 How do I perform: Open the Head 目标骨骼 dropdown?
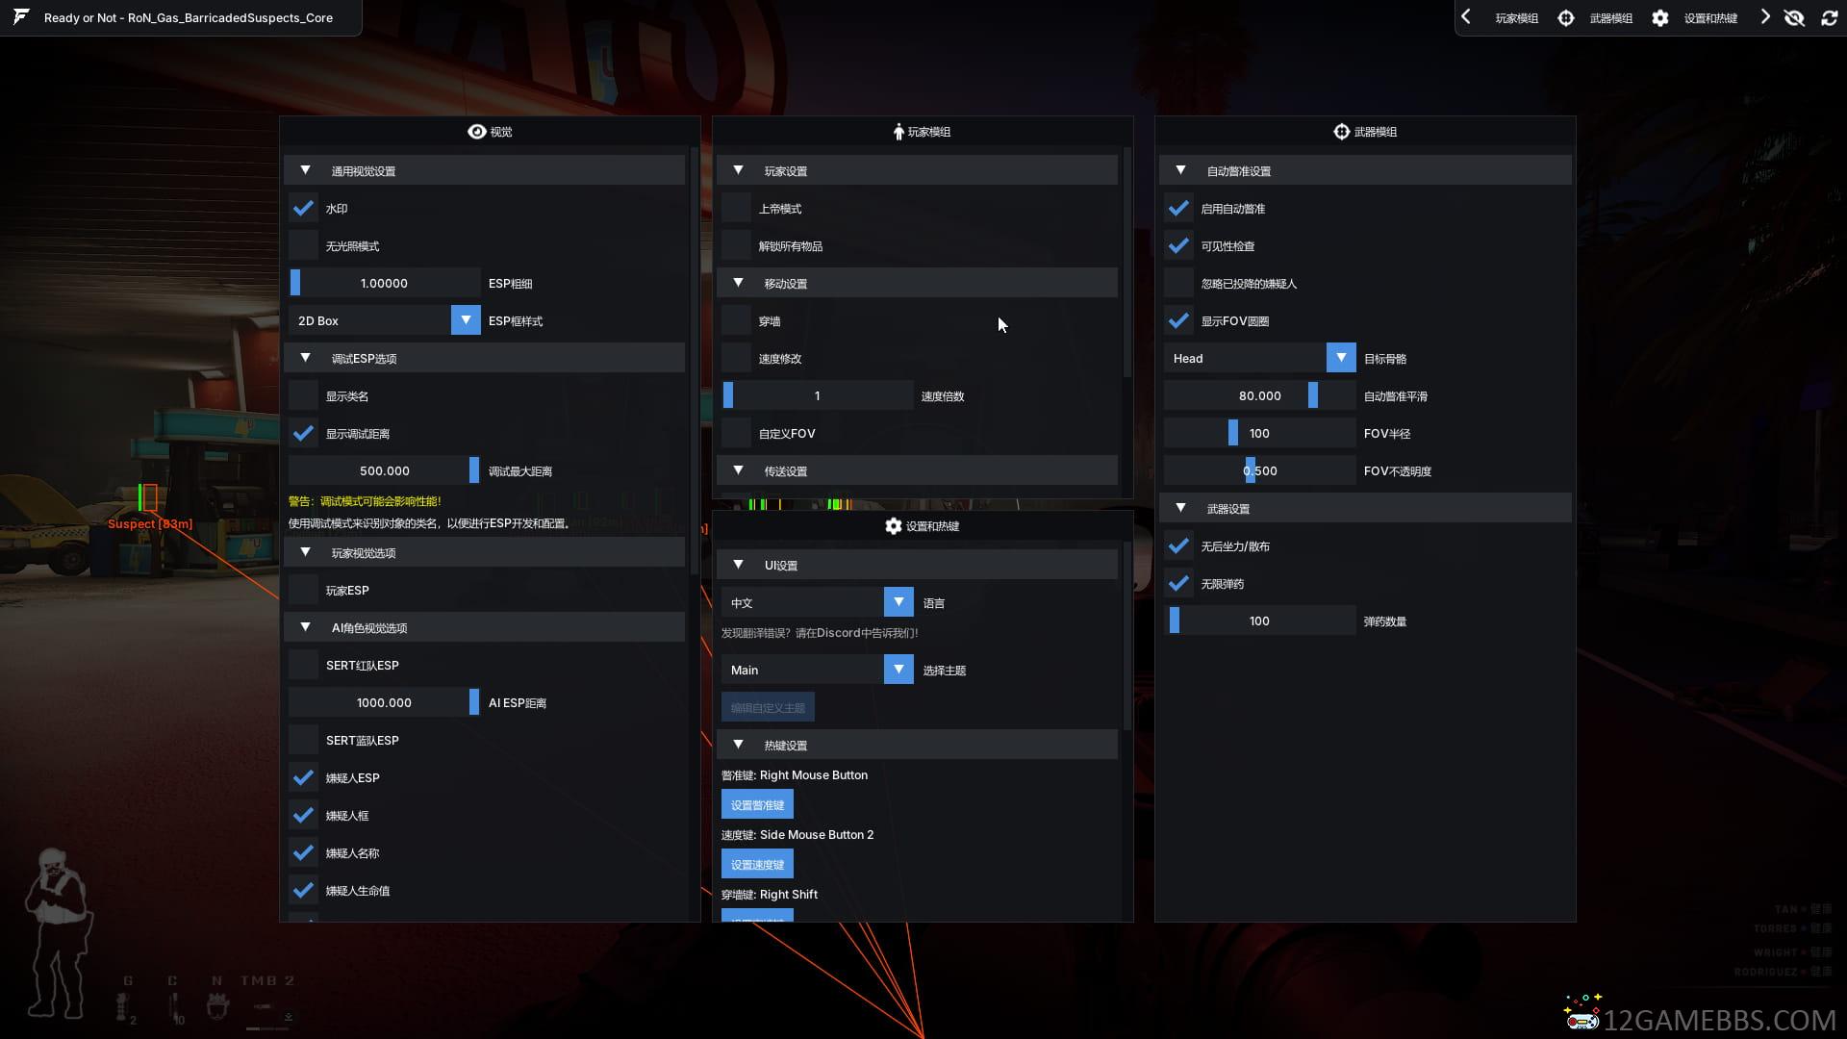pos(1260,358)
